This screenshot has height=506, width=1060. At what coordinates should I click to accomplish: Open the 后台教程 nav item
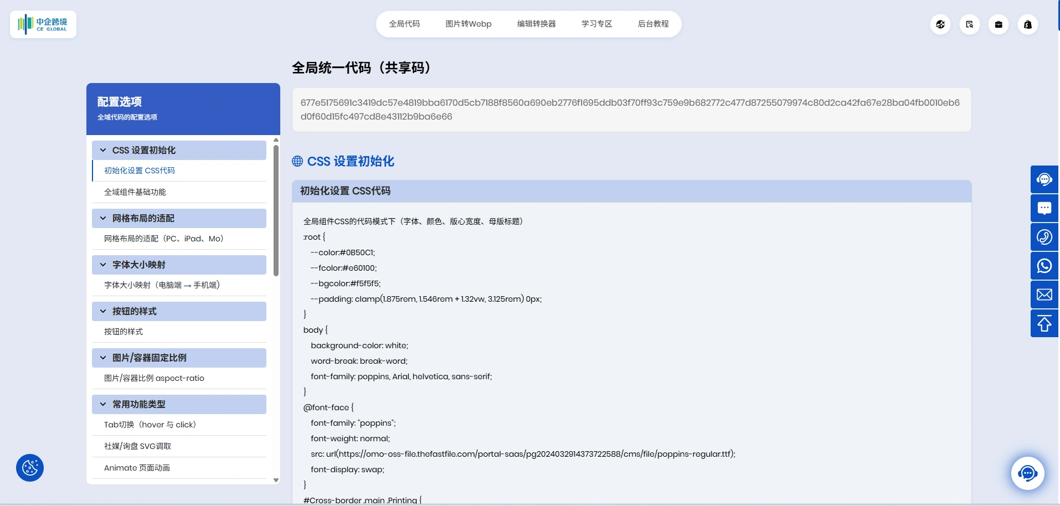point(653,24)
